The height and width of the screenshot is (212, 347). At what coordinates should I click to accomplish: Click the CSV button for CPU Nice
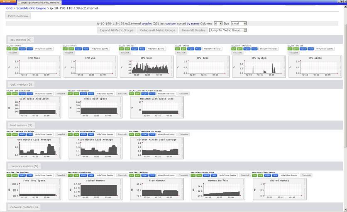(9, 49)
